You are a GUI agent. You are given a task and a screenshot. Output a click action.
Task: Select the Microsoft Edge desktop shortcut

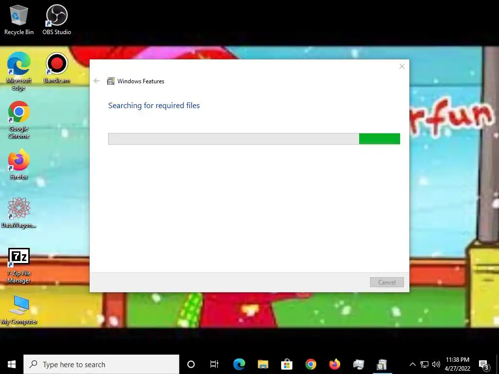pos(19,71)
